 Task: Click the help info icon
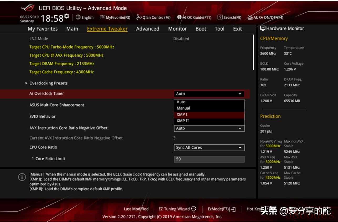pyautogui.click(x=22, y=177)
